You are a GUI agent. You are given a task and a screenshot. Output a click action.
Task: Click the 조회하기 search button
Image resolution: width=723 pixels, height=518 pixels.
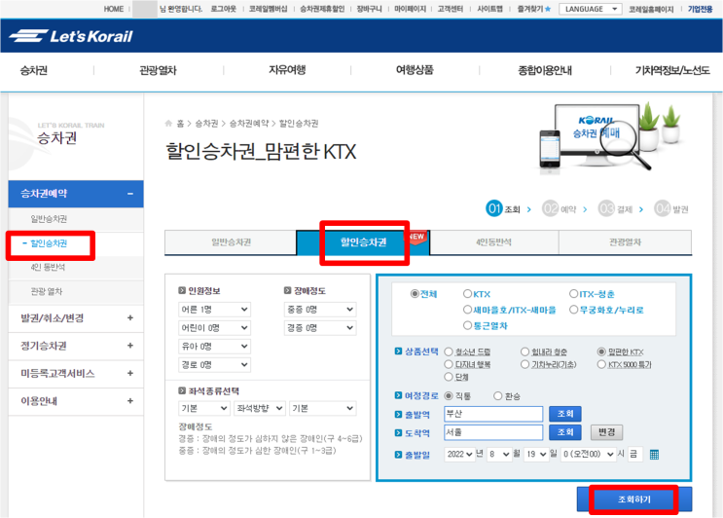634,499
